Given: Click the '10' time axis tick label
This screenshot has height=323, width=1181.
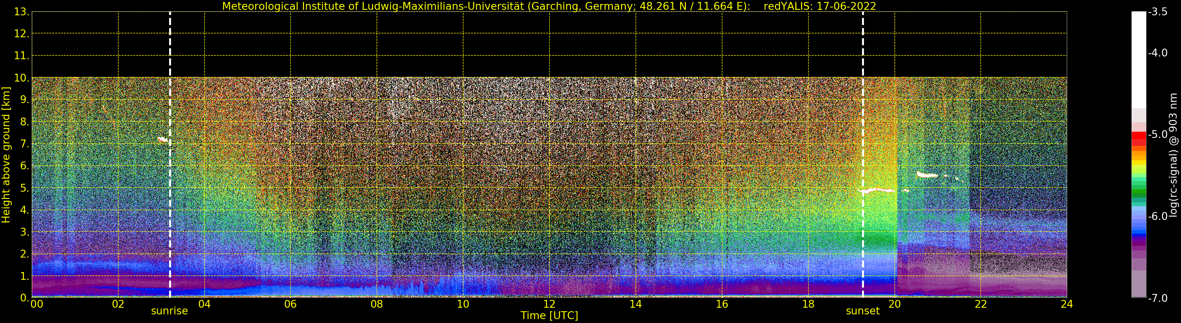Looking at the screenshot, I should click(463, 304).
